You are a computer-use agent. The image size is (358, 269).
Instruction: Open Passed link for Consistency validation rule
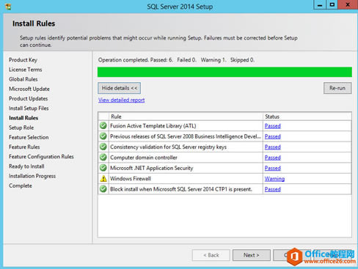pos(273,147)
